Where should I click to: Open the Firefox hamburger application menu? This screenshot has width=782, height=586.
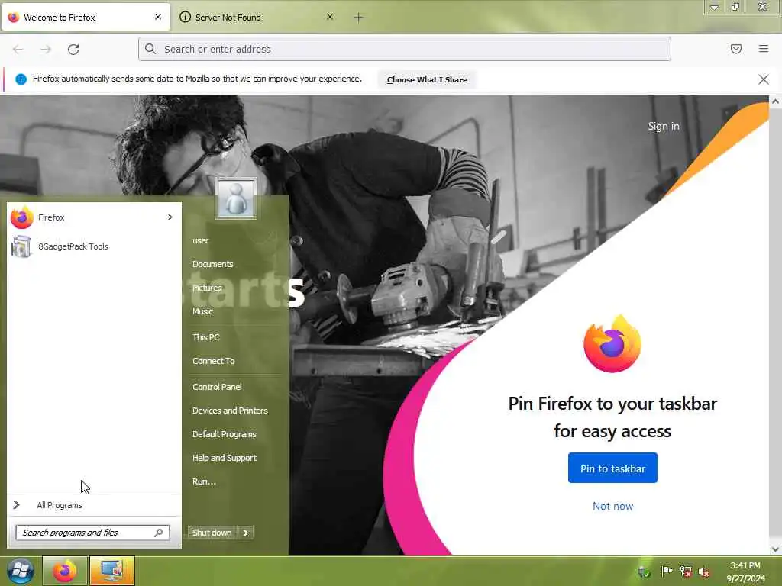pyautogui.click(x=763, y=49)
